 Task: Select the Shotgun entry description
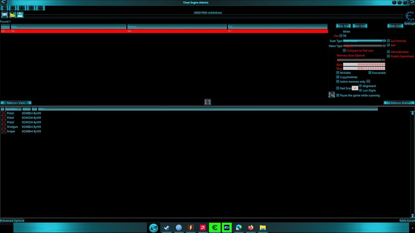pyautogui.click(x=12, y=127)
